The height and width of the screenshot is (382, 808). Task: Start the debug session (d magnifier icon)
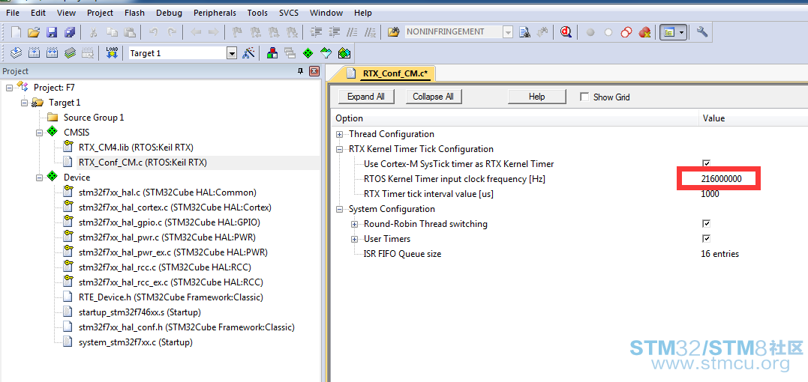566,32
